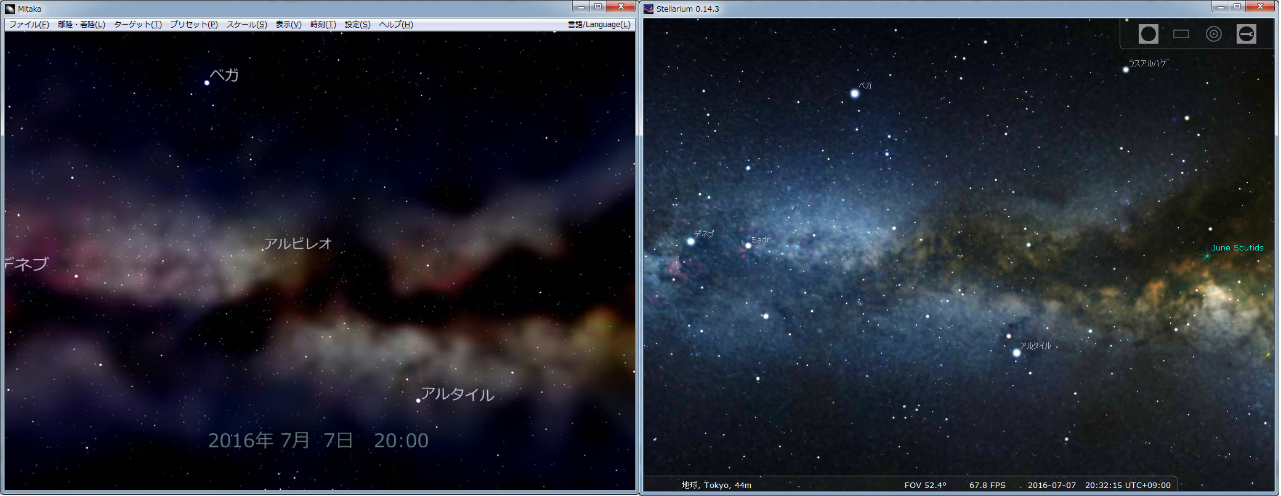Maximize the Stellarium window
The image size is (1281, 496).
pos(1237,7)
